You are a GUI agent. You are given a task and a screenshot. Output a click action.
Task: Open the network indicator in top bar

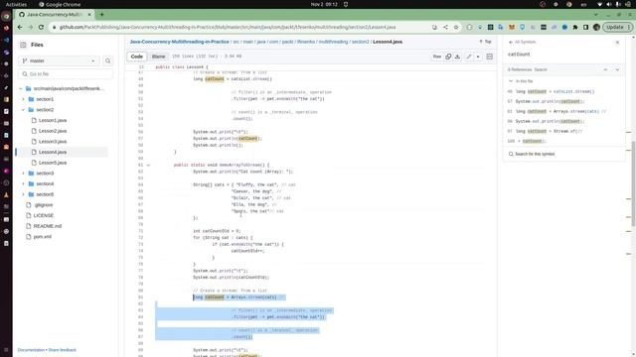(x=600, y=4)
